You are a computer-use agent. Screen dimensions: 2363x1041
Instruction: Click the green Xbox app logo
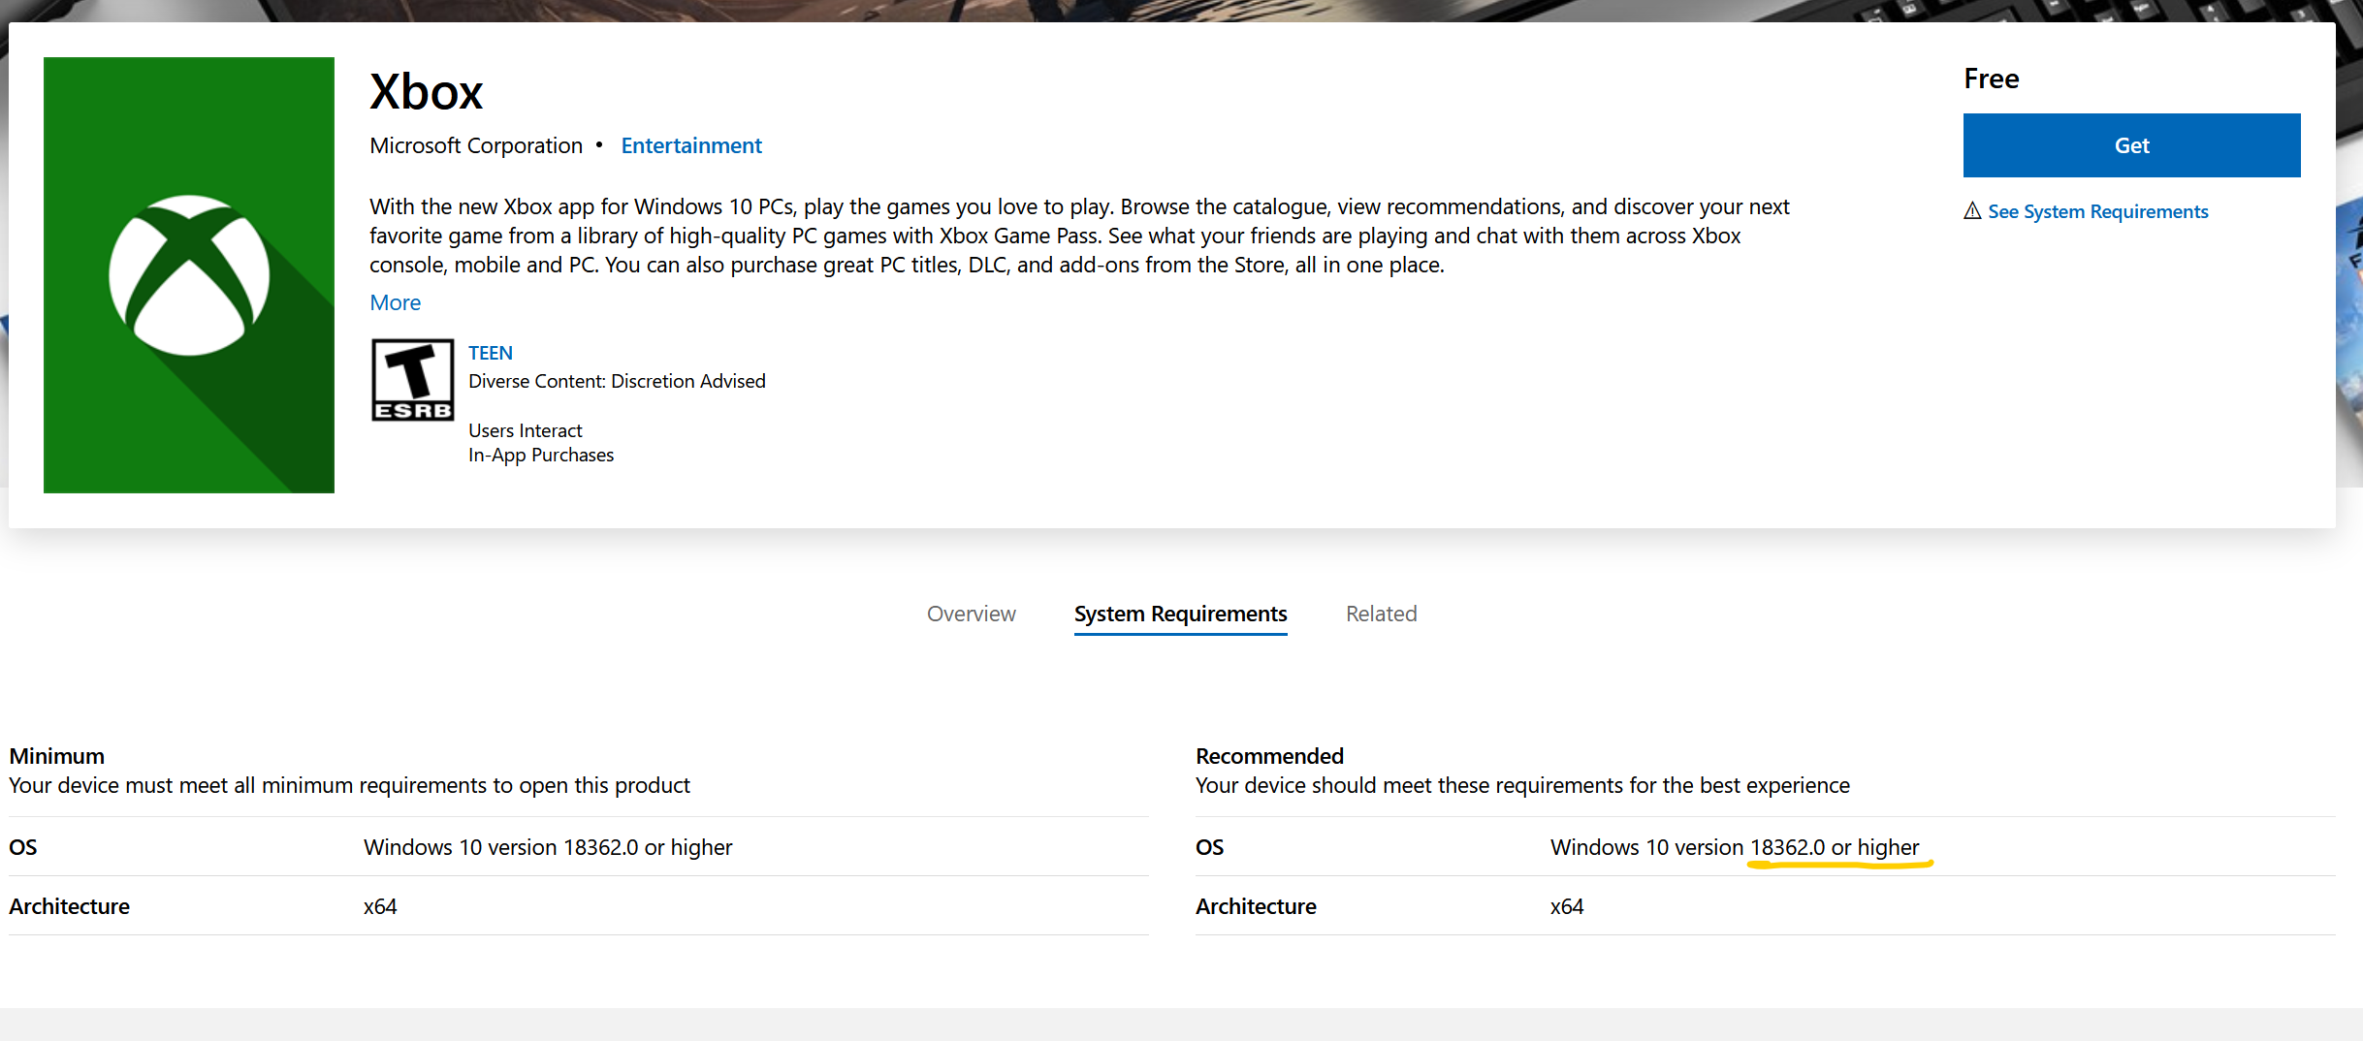click(x=189, y=275)
